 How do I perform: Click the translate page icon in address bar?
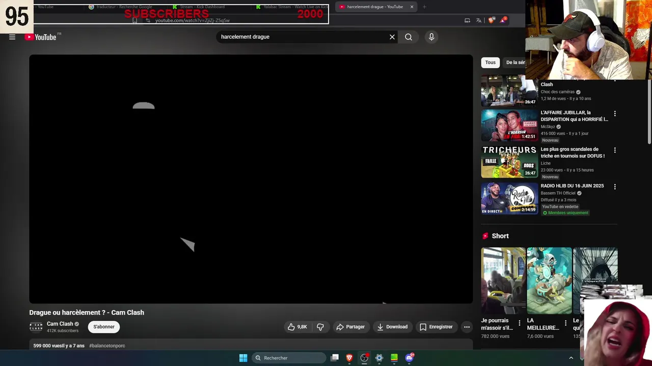pyautogui.click(x=479, y=20)
